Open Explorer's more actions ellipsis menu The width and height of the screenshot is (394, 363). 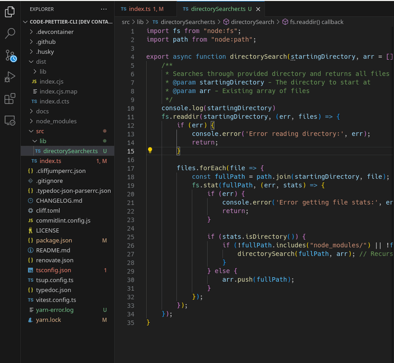point(104,9)
